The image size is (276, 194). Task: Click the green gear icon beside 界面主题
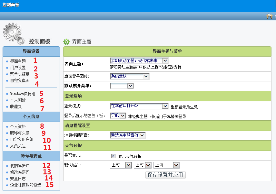tap(66, 42)
